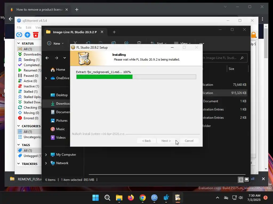The height and width of the screenshot is (204, 273).
Task: Collapse the STATUS section in qBittorrent
Action: coord(19,43)
